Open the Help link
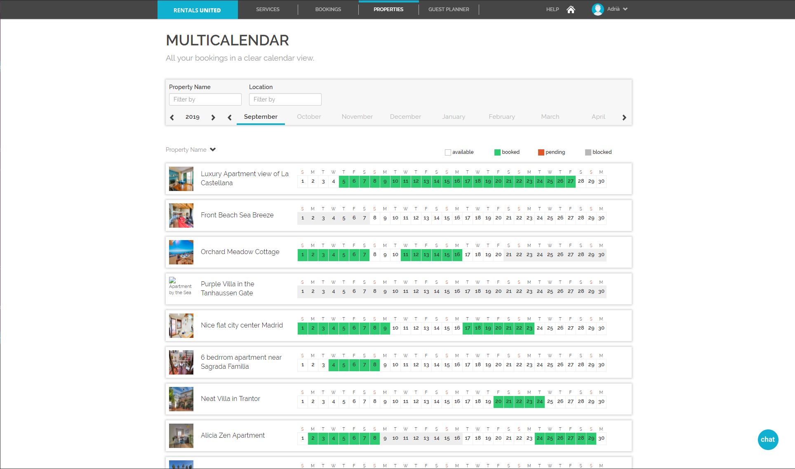The height and width of the screenshot is (469, 795). pyautogui.click(x=552, y=9)
